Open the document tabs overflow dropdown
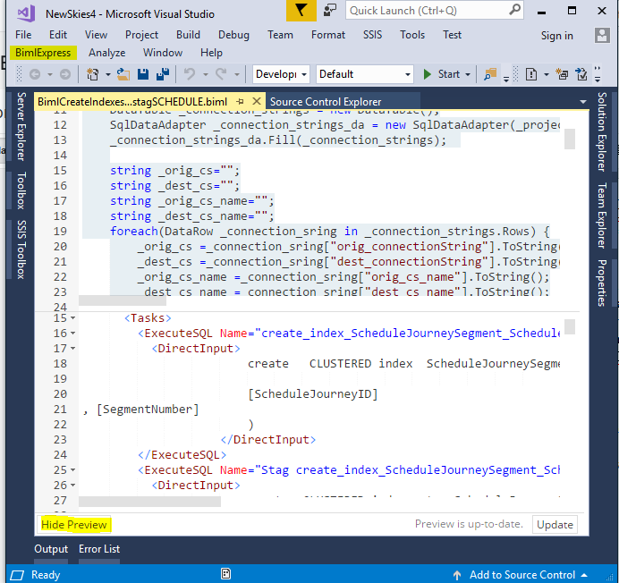This screenshot has width=619, height=583. [582, 102]
